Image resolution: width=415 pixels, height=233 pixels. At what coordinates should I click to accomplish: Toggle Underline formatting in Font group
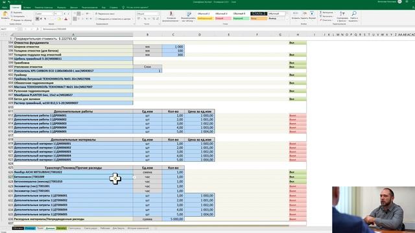[x=45, y=19]
